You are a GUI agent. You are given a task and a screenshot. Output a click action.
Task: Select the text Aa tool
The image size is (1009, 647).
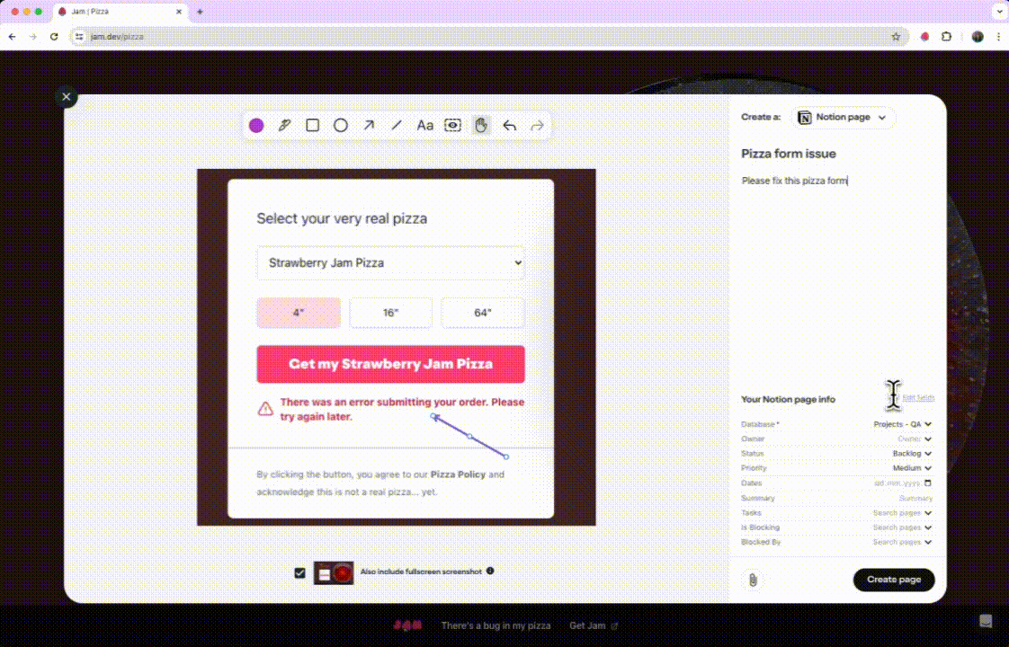pos(425,126)
